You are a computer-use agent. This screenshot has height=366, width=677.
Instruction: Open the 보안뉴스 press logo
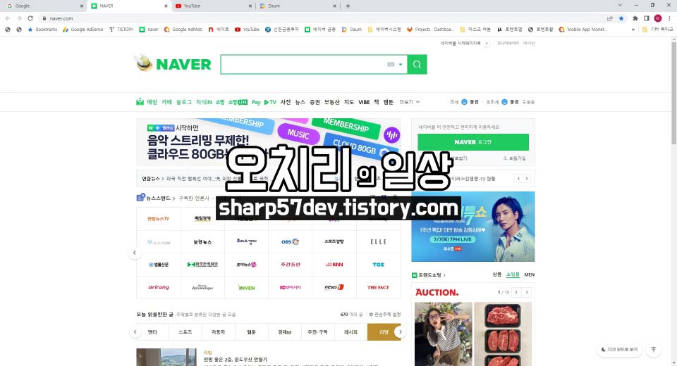pyautogui.click(x=202, y=242)
